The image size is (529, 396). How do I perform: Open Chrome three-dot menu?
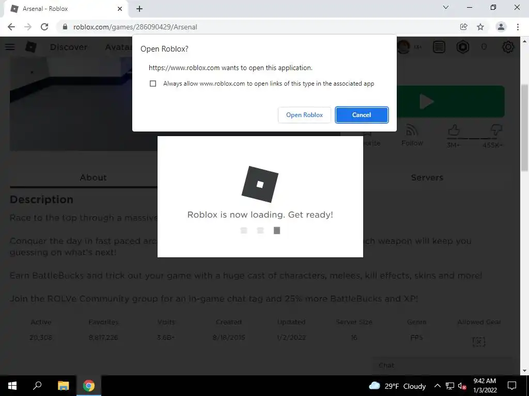pos(518,27)
